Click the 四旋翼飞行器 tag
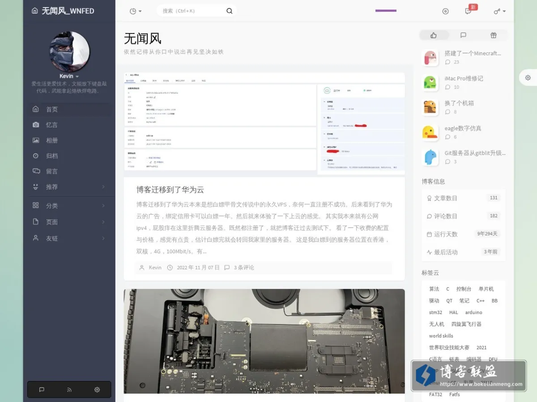This screenshot has height=402, width=537. (x=466, y=324)
